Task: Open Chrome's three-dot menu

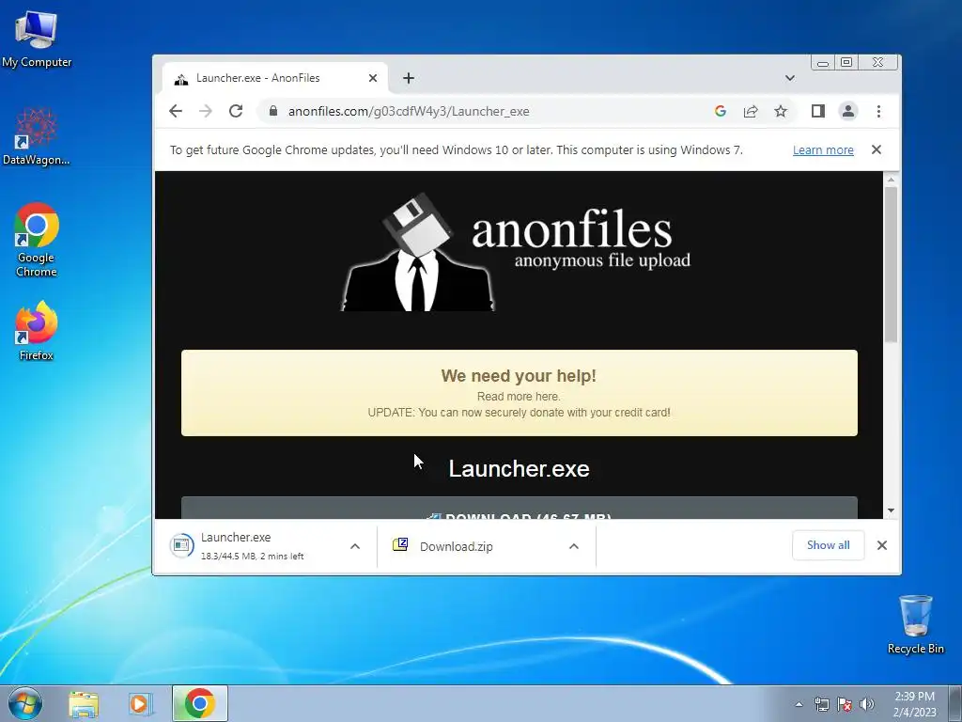Action: [878, 111]
